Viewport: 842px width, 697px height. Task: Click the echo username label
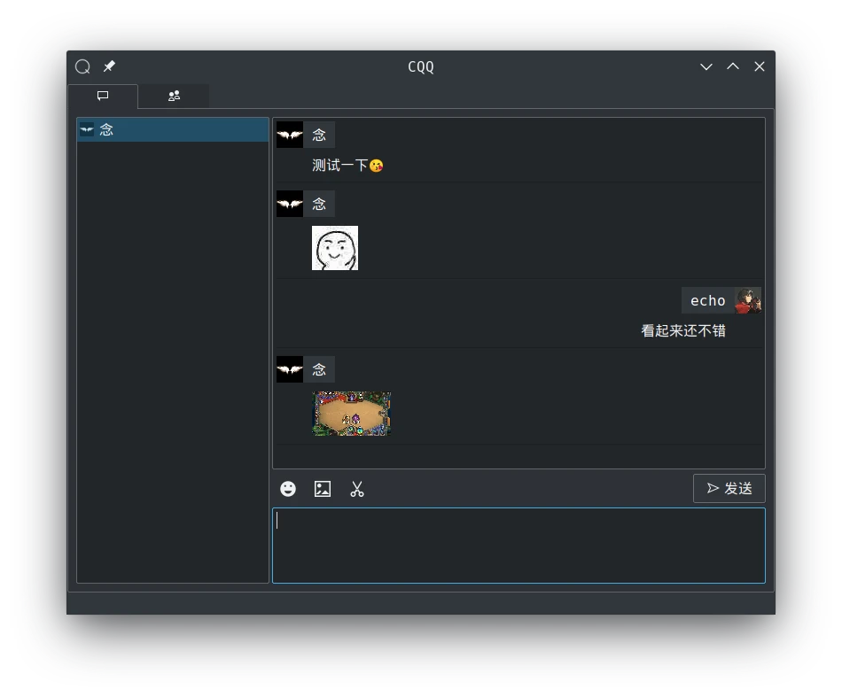pyautogui.click(x=707, y=301)
